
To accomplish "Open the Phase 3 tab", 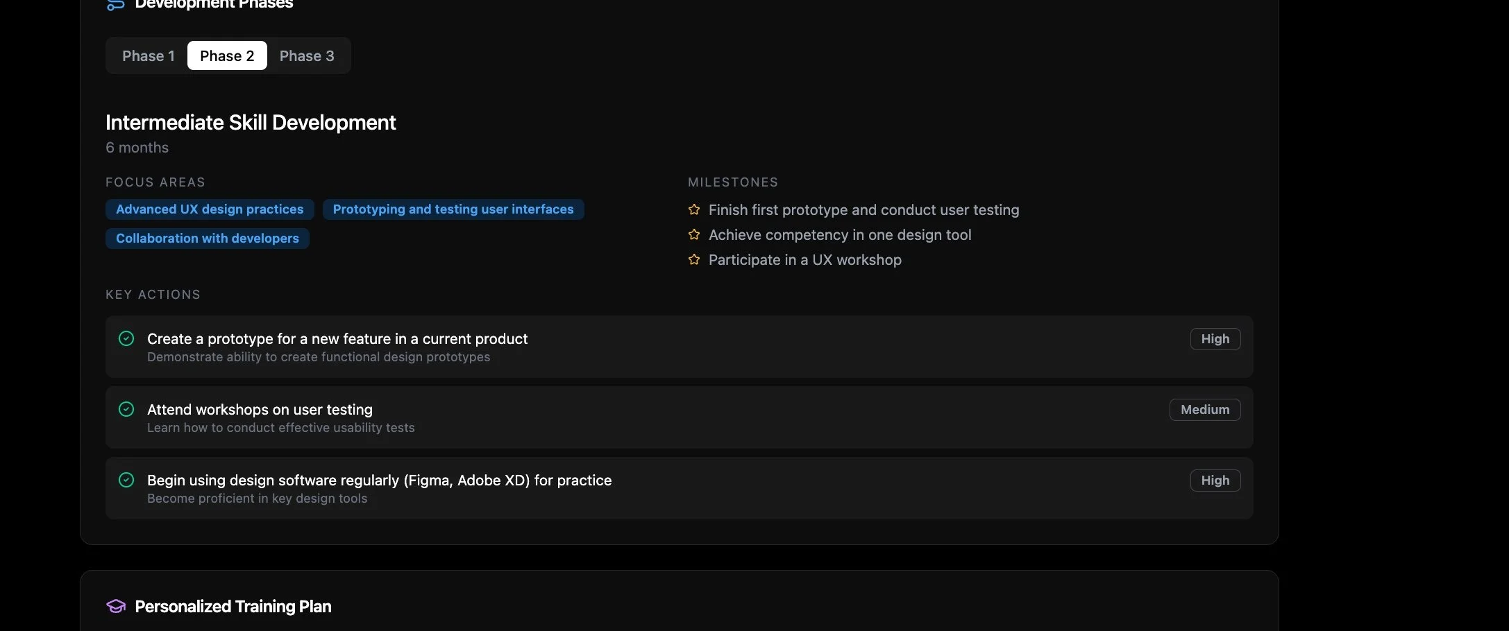I will 307,55.
